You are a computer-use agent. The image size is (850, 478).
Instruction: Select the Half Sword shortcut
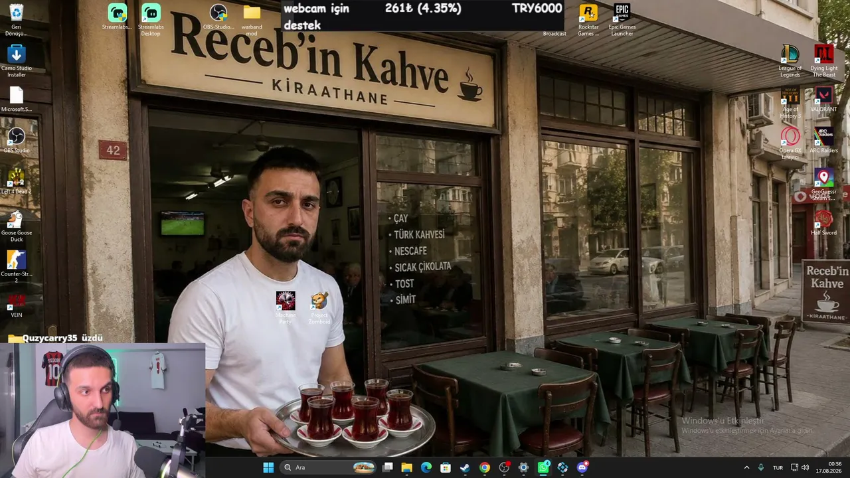[824, 223]
